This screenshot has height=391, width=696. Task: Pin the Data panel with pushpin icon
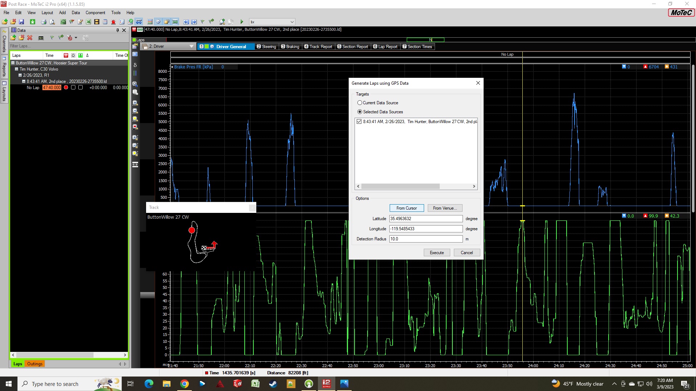pos(117,30)
